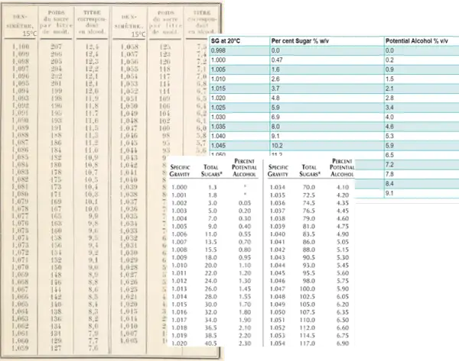
Task: Click '2.1' in the Potential Alcohol column
Action: [389, 89]
